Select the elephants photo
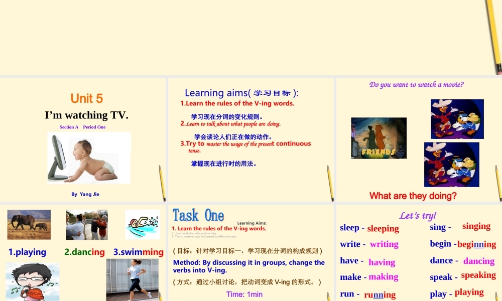Viewport: 502px width, 301px height. pos(29,225)
